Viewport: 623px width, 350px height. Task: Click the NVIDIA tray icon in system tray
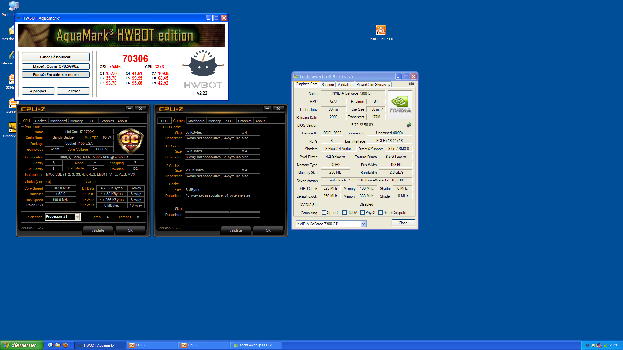(x=605, y=345)
